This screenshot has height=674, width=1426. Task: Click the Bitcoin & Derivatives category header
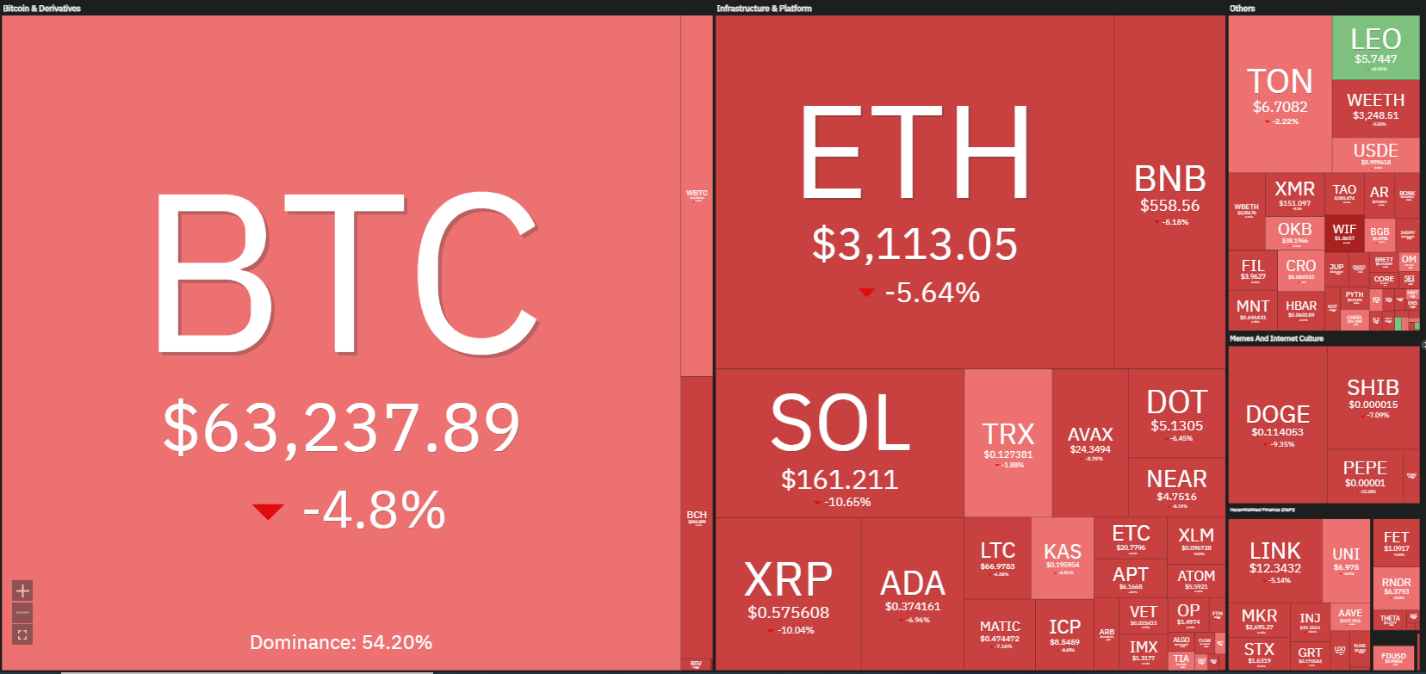pos(41,8)
